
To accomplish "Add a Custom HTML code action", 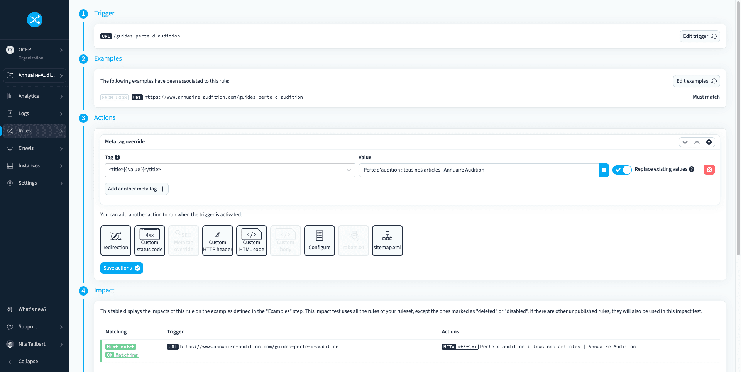I will [252, 241].
